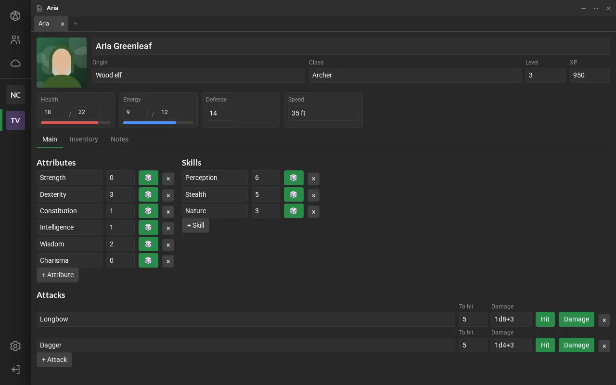Open the polyhedral dice logo in sidebar

tap(15, 16)
